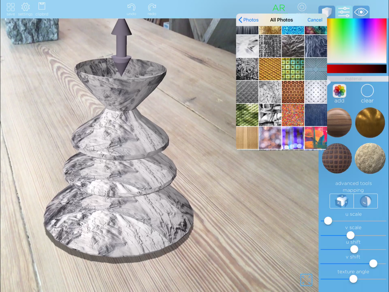
Task: Tap the save icon
Action: pyautogui.click(x=11, y=9)
